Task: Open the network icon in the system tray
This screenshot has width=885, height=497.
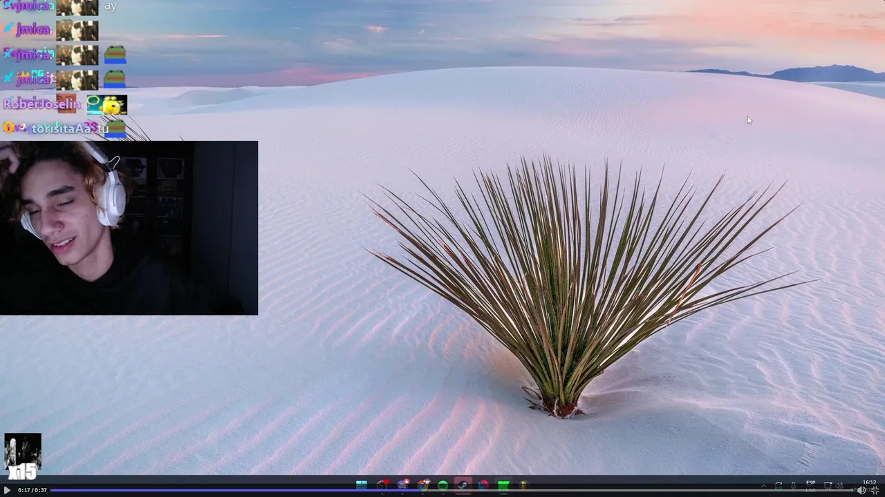Action: pos(828,486)
